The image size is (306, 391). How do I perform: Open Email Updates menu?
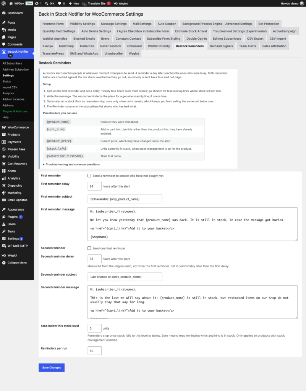(17, 200)
